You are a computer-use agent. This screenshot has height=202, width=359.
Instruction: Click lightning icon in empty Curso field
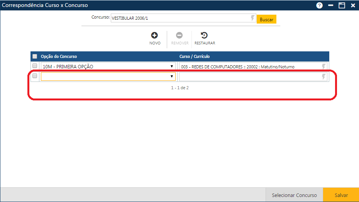pos(324,76)
